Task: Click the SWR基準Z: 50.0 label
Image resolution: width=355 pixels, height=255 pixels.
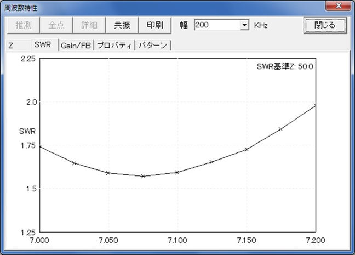Action: [285, 66]
